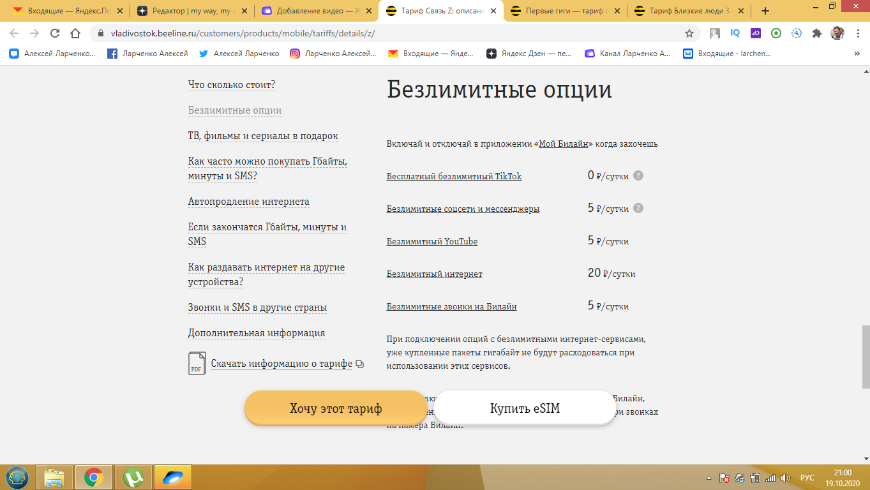Jump to Как раздавать интернет section
The height and width of the screenshot is (490, 870).
(x=266, y=274)
